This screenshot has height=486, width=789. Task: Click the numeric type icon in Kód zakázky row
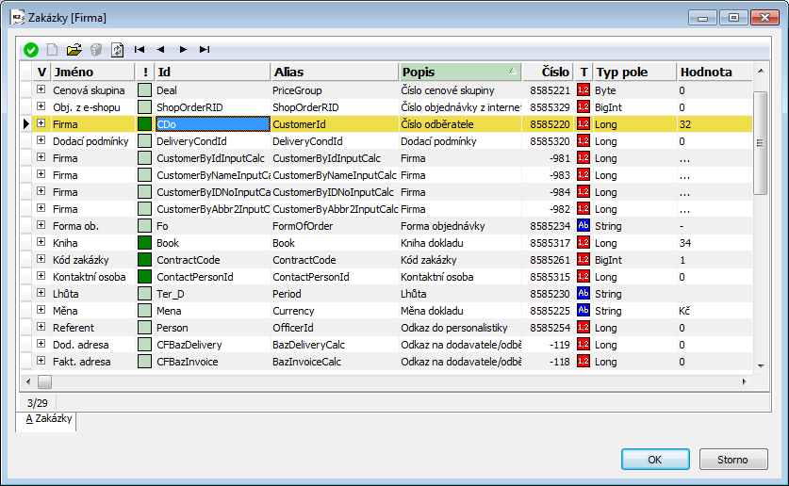tap(584, 260)
